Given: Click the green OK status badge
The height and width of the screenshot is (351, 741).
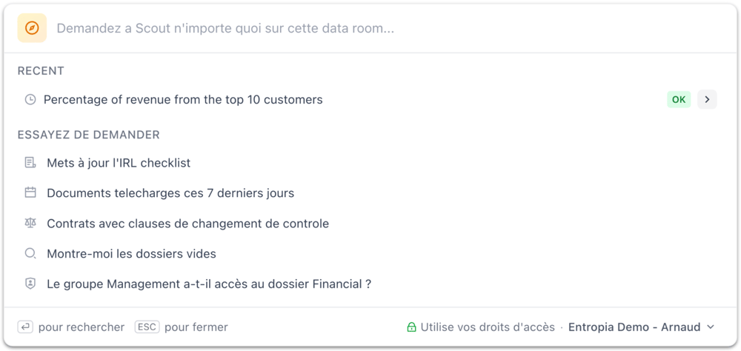Looking at the screenshot, I should pos(678,99).
